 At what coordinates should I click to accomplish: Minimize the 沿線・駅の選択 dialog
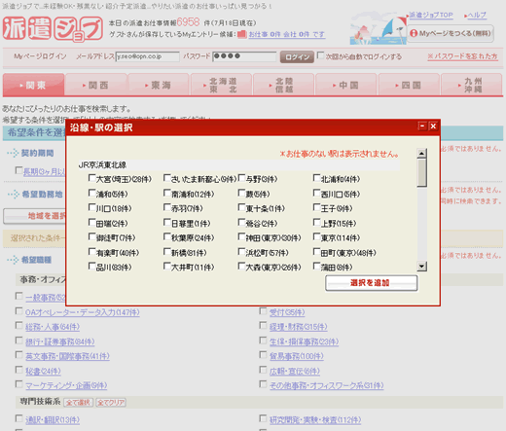pos(422,126)
